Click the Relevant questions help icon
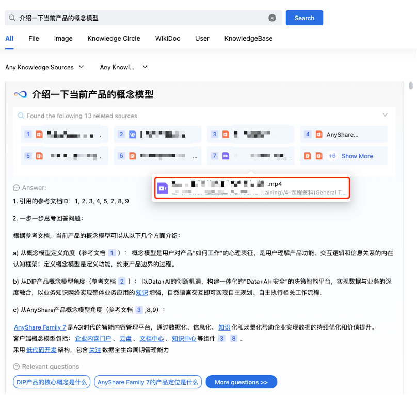This screenshot has width=417, height=395. 17,367
